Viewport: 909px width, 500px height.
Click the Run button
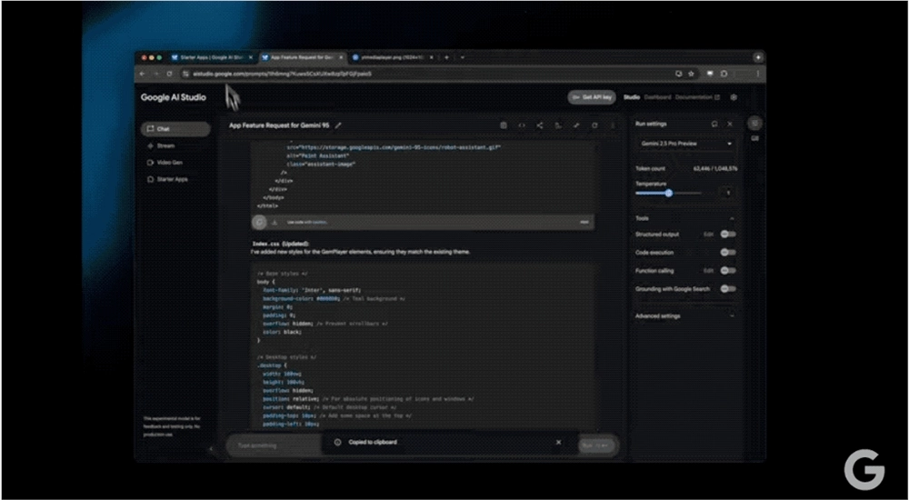tap(596, 445)
